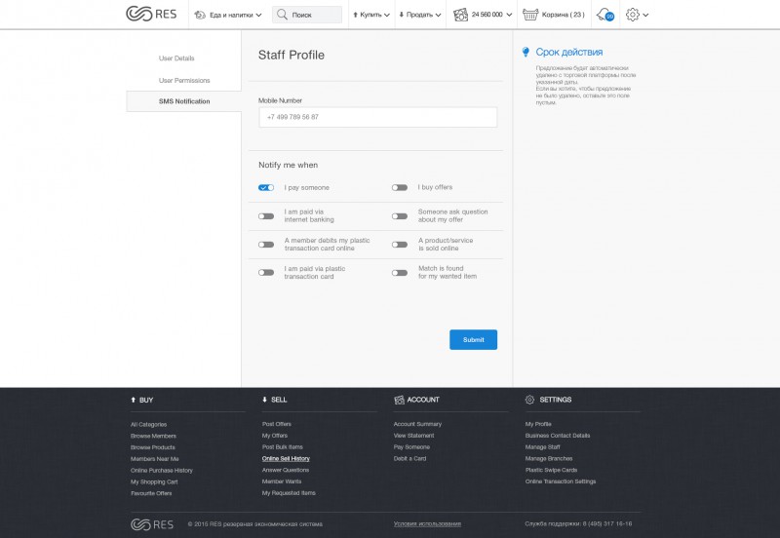
Task: Open Online Sell History footer link
Action: tap(286, 458)
